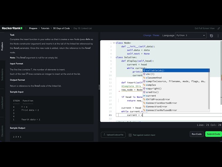This screenshot has width=222, height=167.
Task: Click the 'class Solution:' code line
Action: click(x=126, y=57)
